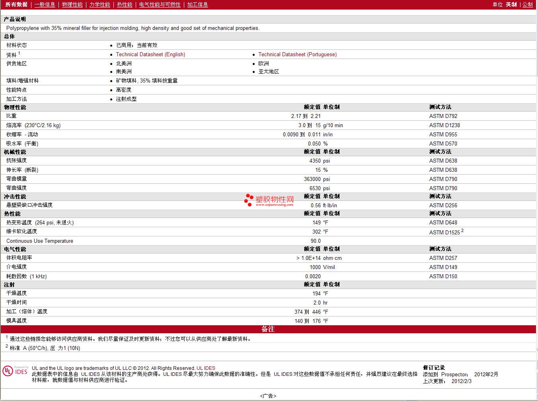Screen dimensions: 538x401
Task: Select the 弯曲模量 value 363000
Action: 312,179
